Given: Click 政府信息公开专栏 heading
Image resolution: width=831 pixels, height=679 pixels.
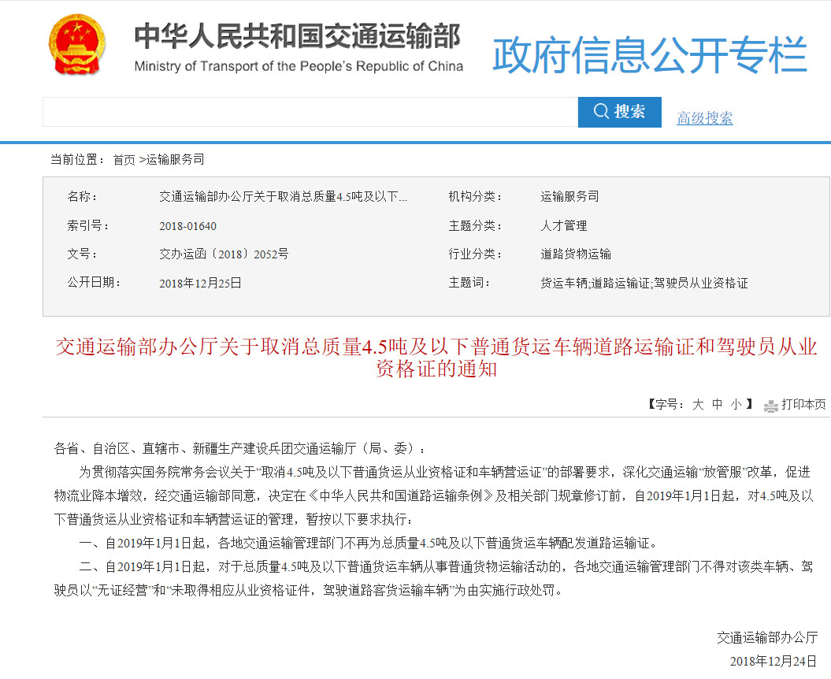Looking at the screenshot, I should coord(650,55).
